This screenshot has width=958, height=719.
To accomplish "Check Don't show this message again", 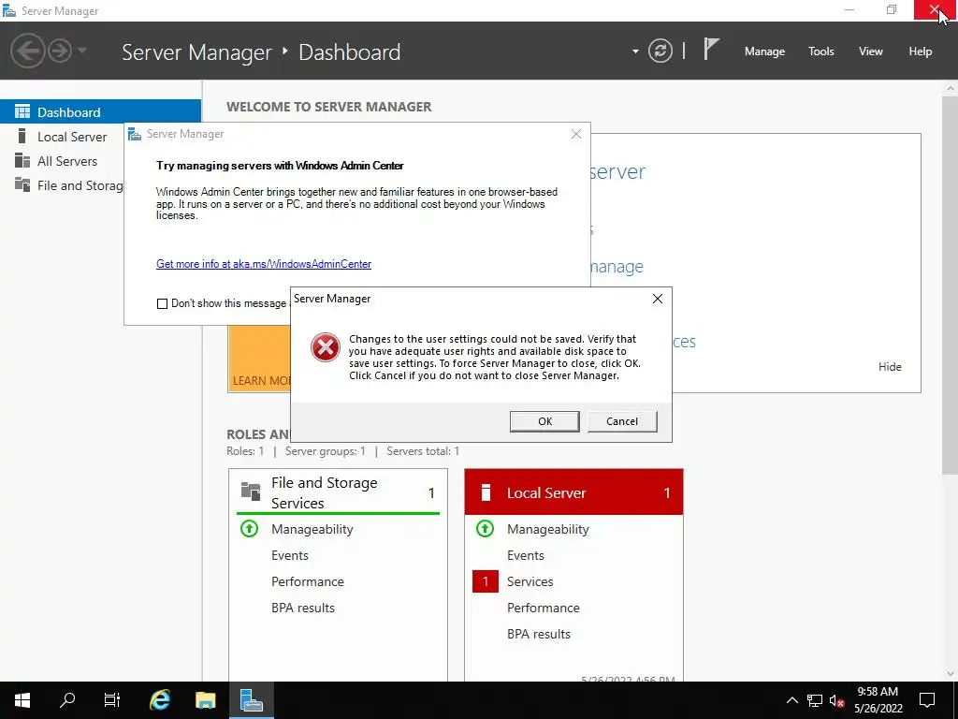I will pyautogui.click(x=162, y=304).
